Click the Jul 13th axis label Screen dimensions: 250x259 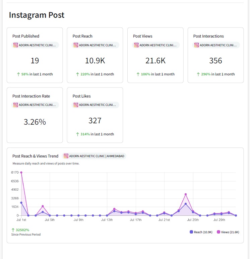pyautogui.click(x=107, y=220)
